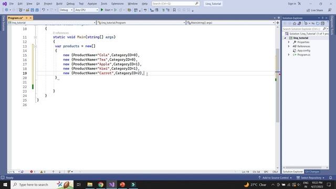
Task: Click the Undo arrow icon
Action: point(44,10)
